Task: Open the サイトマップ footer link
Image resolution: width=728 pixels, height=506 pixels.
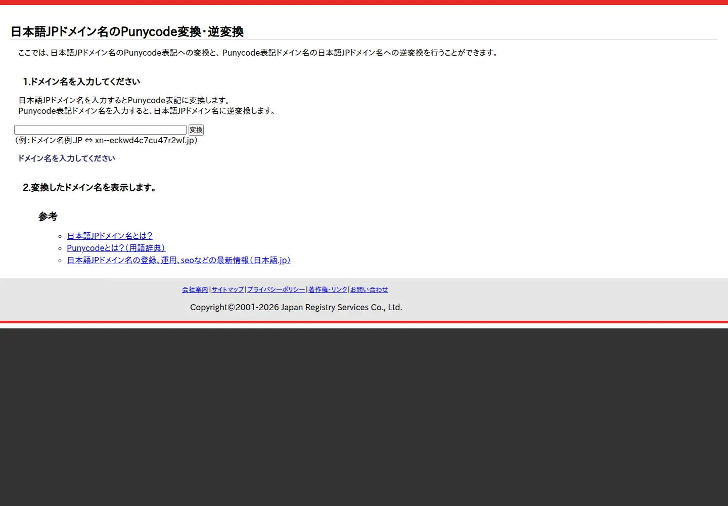Action: 227,290
